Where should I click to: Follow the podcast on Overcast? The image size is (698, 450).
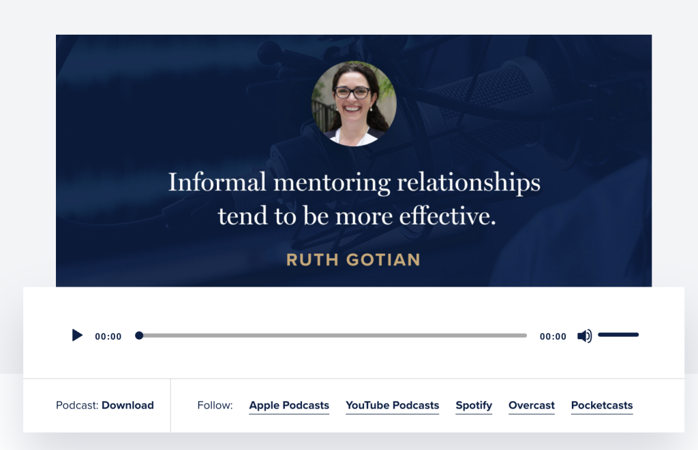532,405
